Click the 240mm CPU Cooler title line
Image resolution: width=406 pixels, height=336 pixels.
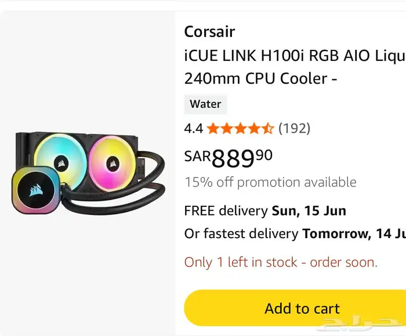pos(260,78)
